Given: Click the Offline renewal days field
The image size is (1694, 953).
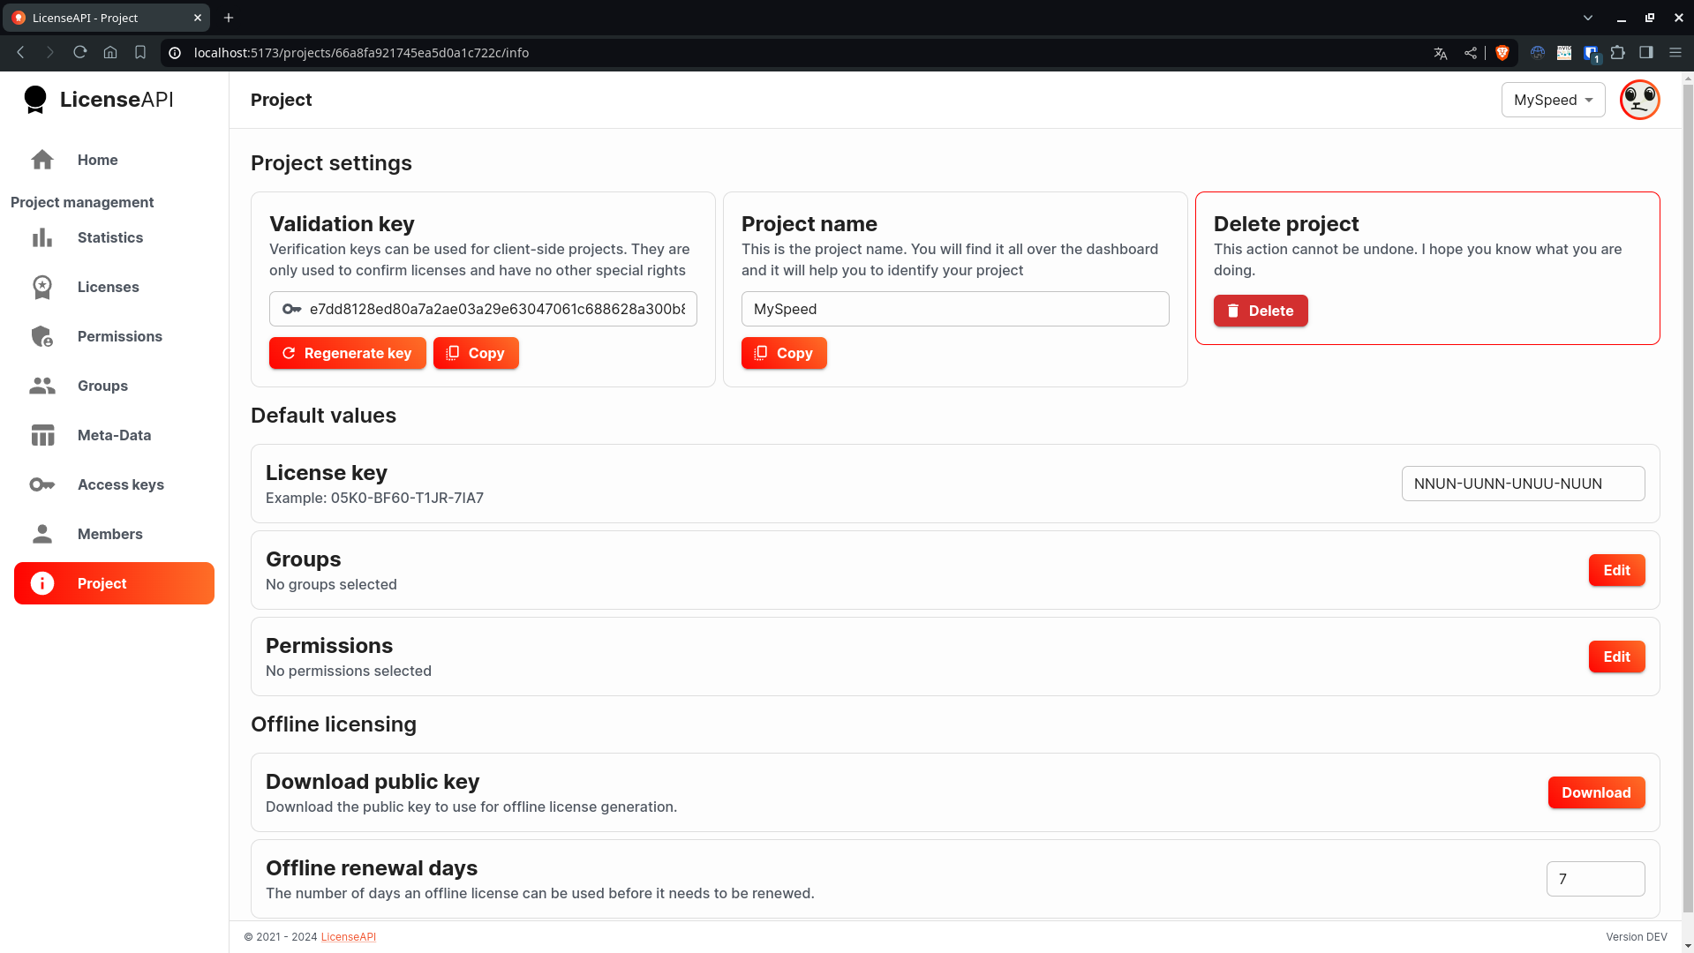Looking at the screenshot, I should pyautogui.click(x=1595, y=879).
